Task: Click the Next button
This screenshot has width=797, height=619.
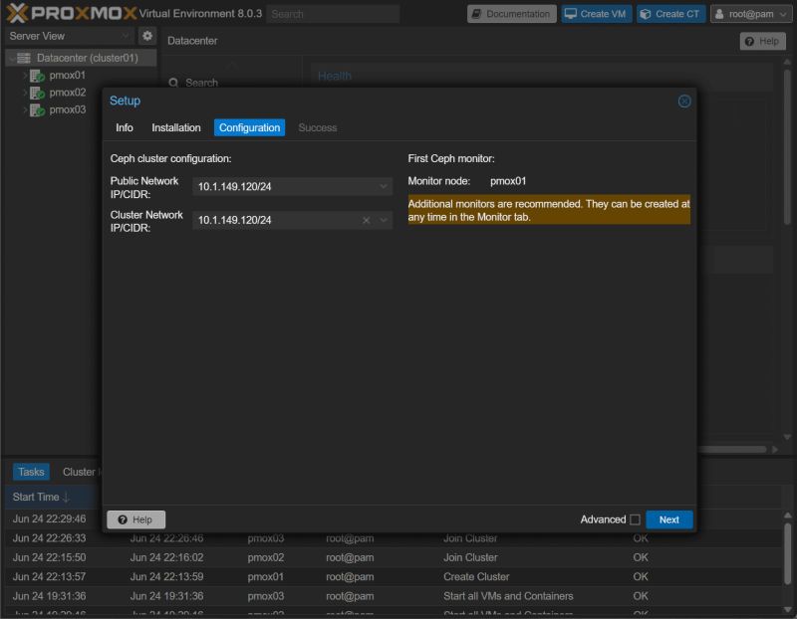Action: pyautogui.click(x=668, y=518)
